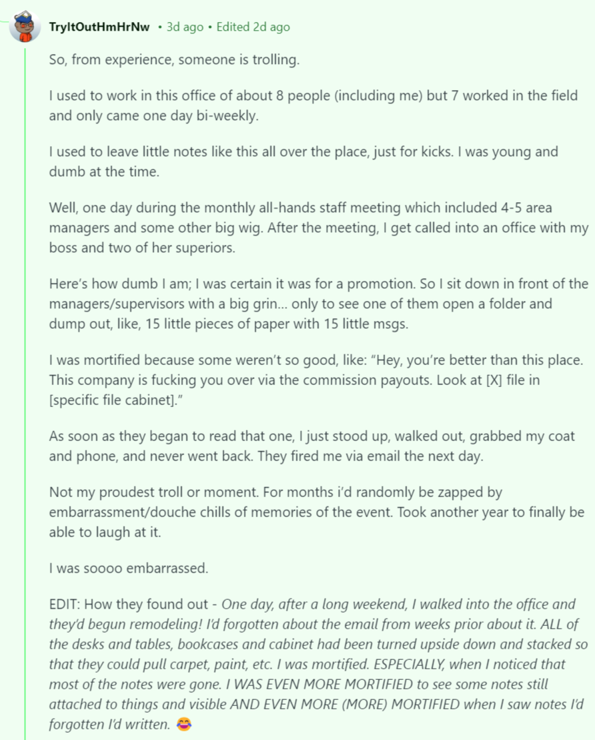Image resolution: width=595 pixels, height=740 pixels.
Task: Collapse the comment thread via vertical green line
Action: [25, 392]
